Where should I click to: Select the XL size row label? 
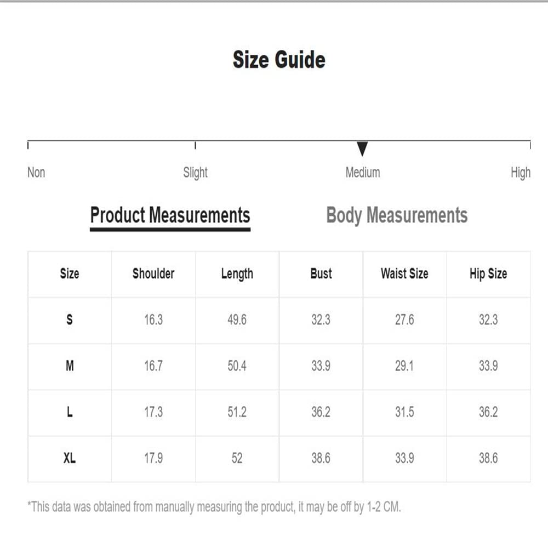coord(70,458)
